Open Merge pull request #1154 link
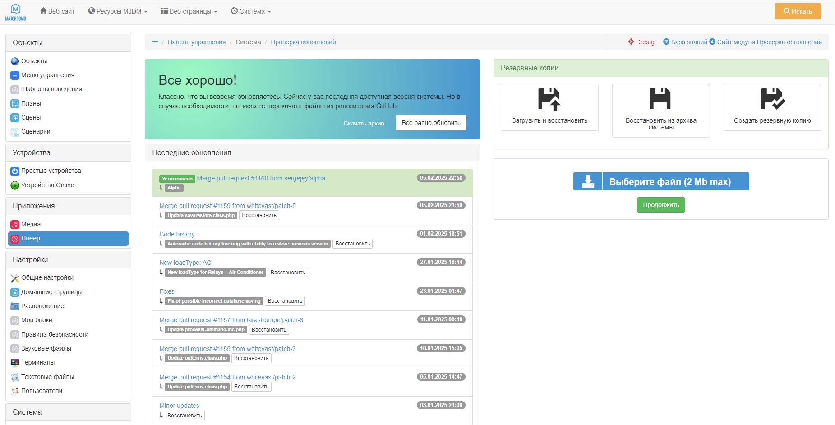This screenshot has height=425, width=835. click(227, 377)
